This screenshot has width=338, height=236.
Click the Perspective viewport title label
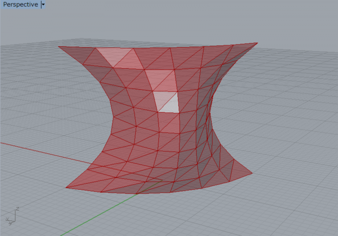pyautogui.click(x=20, y=4)
